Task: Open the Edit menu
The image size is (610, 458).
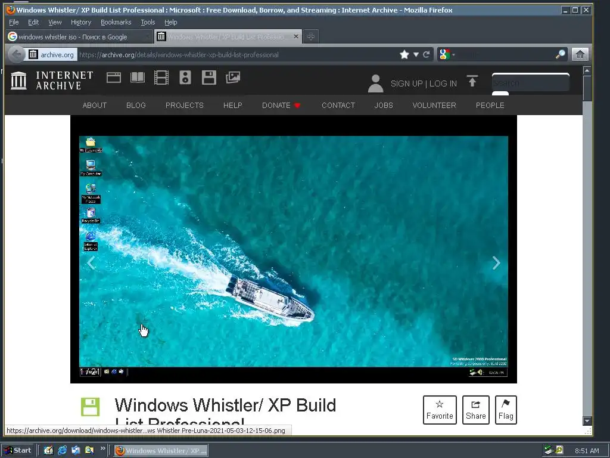Action: pos(33,22)
